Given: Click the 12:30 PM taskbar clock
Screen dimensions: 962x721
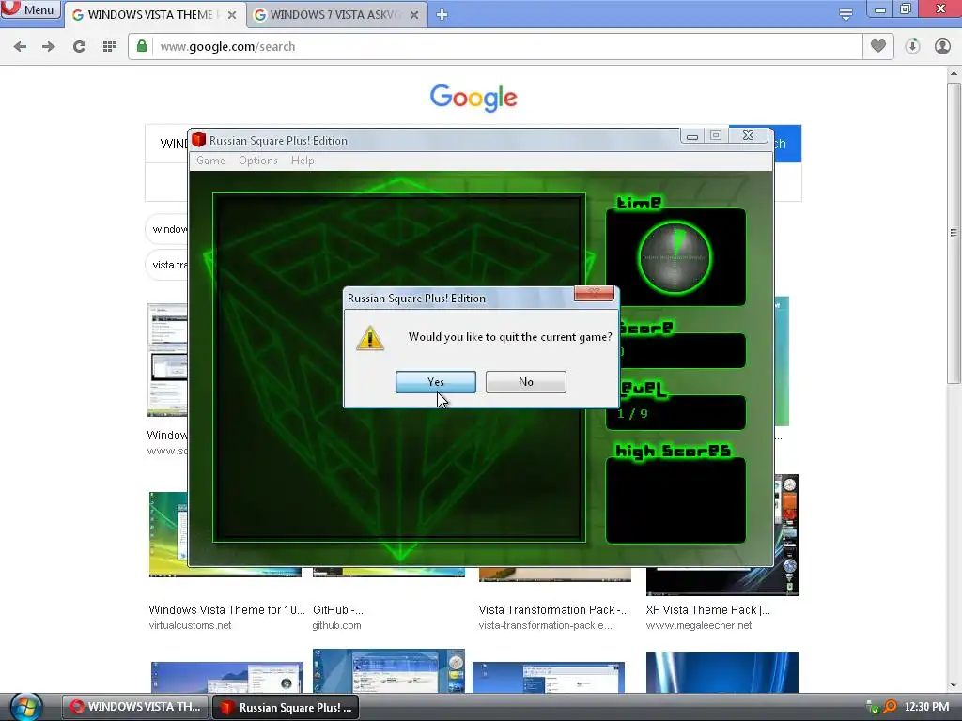Looking at the screenshot, I should coord(926,707).
